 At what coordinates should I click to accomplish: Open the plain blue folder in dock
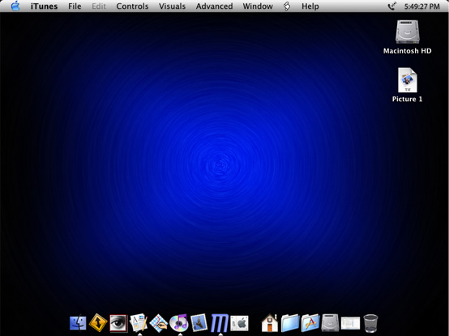click(290, 323)
